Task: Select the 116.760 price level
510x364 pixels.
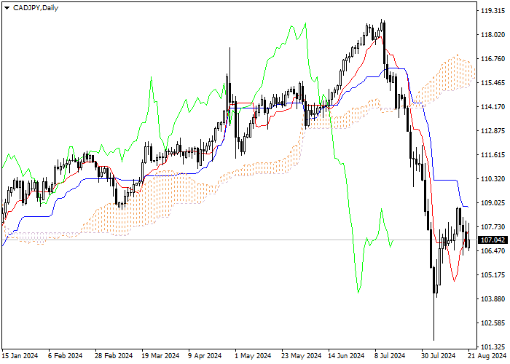Action: pos(493,59)
